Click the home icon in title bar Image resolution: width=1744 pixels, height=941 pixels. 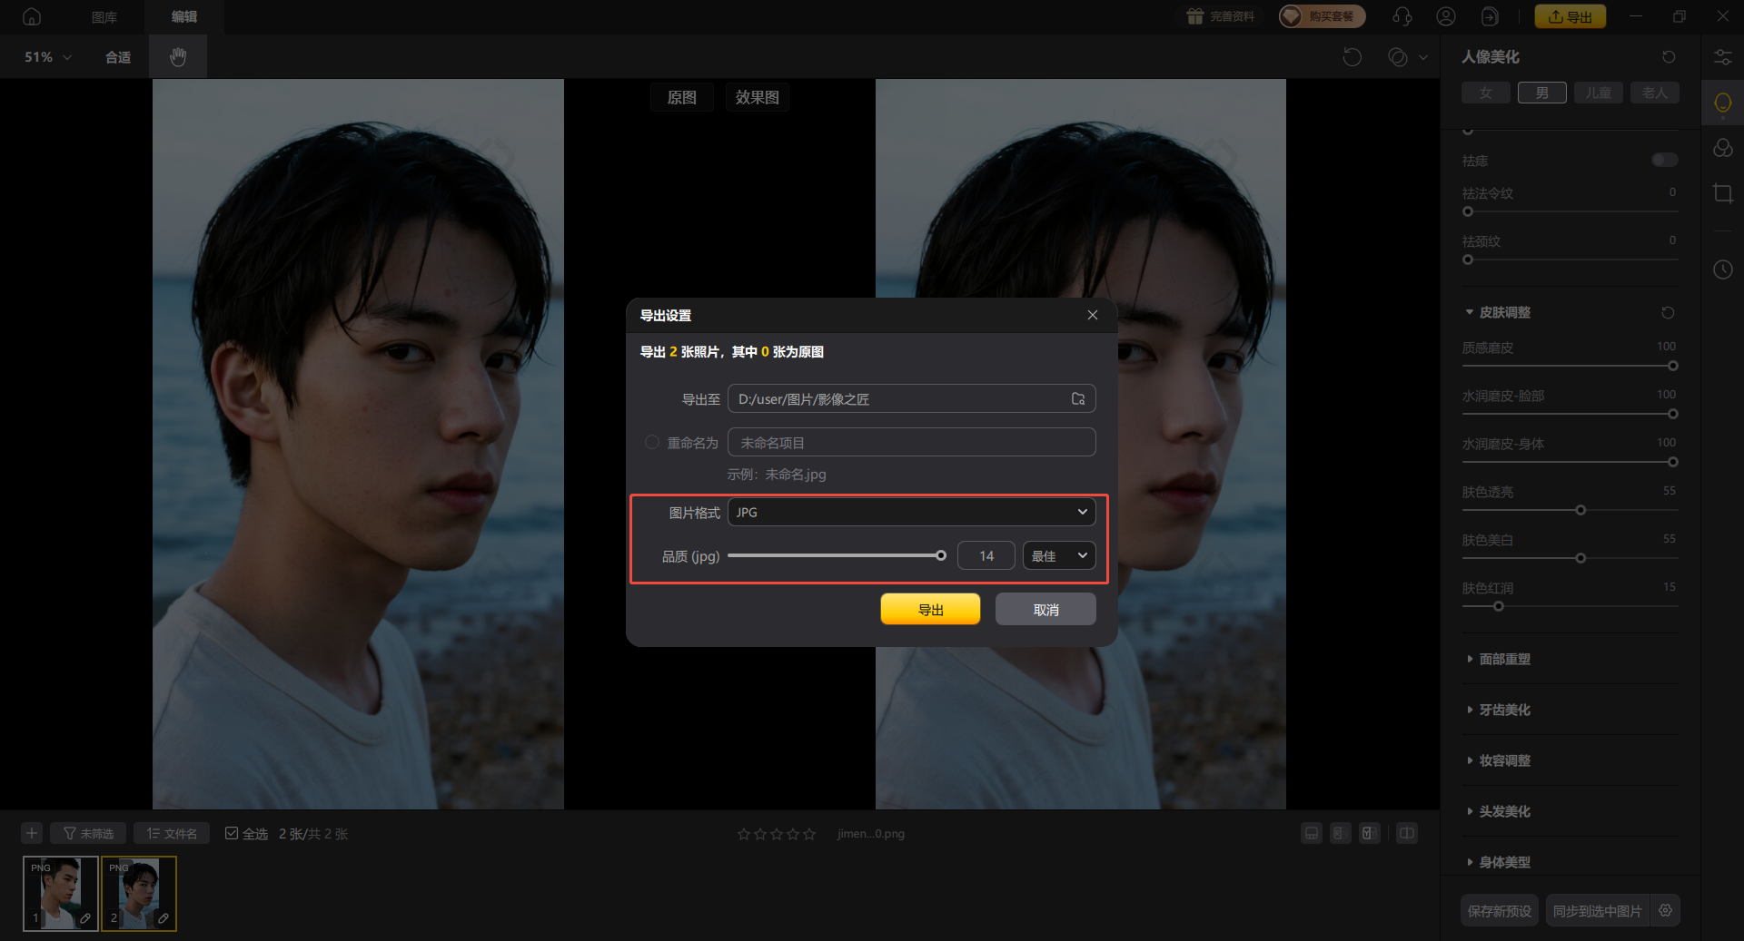[32, 16]
